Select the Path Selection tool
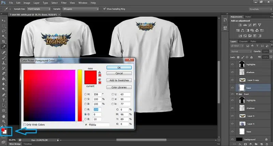Viewport: 273px width, 146px height. tap(3, 105)
